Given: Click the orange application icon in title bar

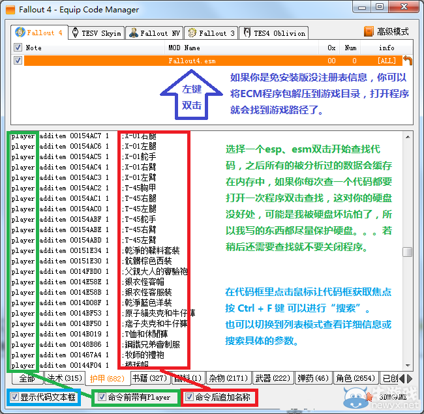Looking at the screenshot, I should pyautogui.click(x=10, y=10).
